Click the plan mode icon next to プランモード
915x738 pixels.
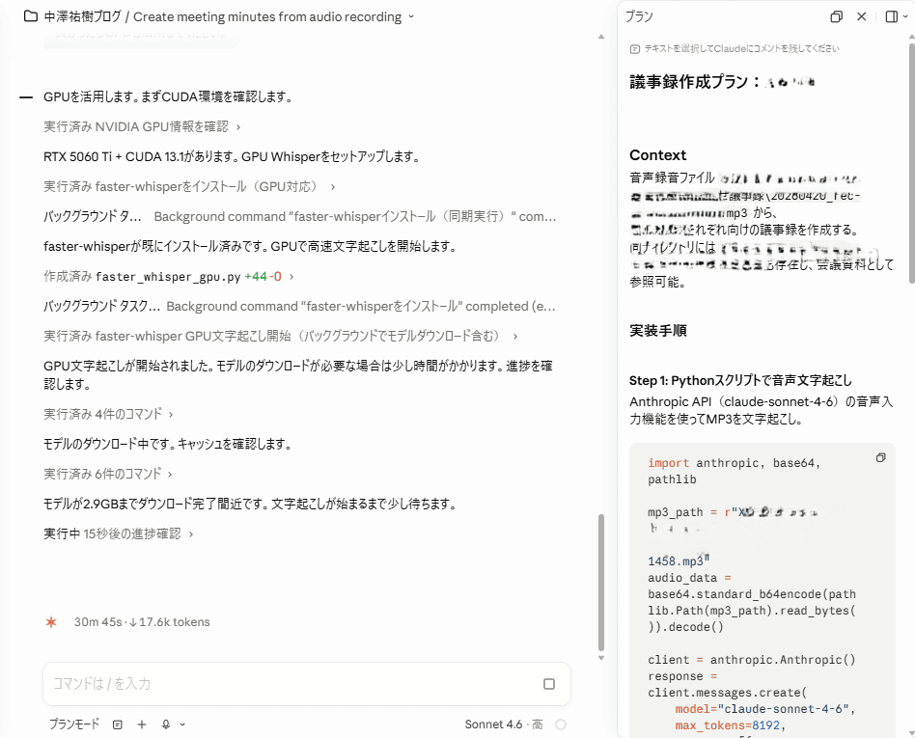pos(117,724)
